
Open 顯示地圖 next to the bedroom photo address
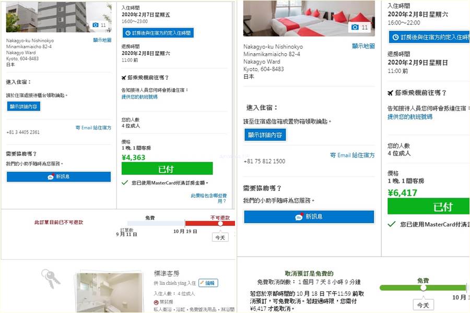click(363, 46)
